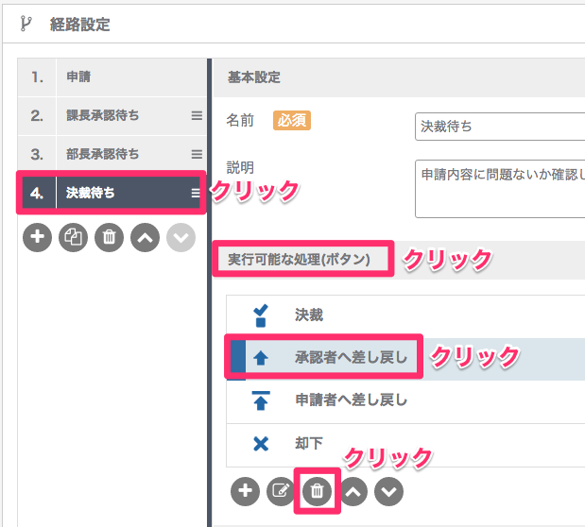Open the 基本設定 section header

(399, 77)
